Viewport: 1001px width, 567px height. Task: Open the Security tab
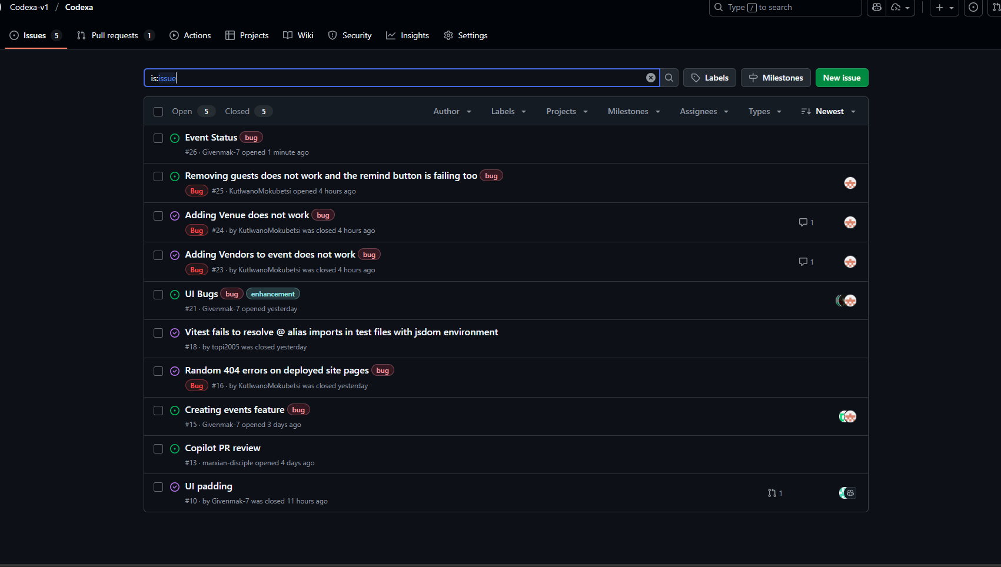pyautogui.click(x=350, y=35)
